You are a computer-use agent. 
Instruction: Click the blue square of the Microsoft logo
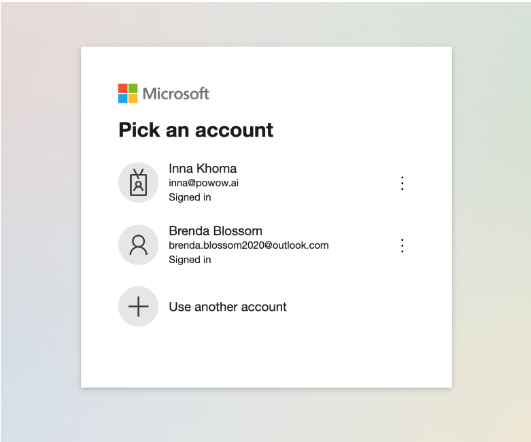tap(123, 99)
